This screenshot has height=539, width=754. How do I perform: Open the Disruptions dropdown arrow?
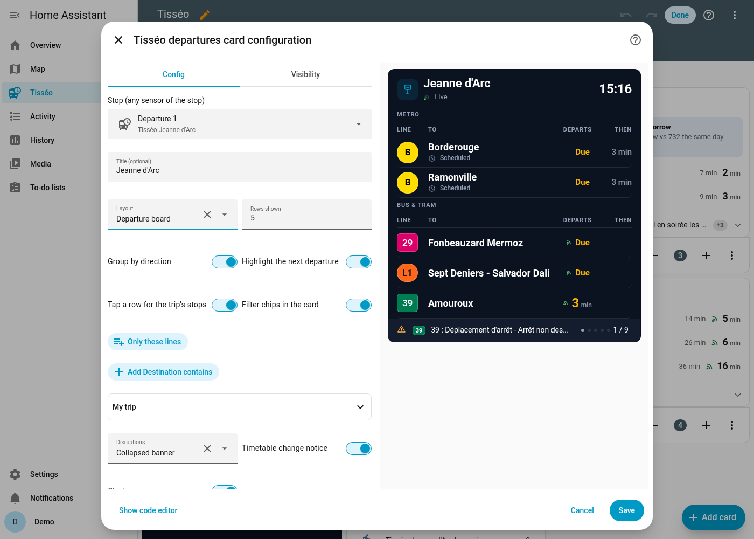coord(225,448)
